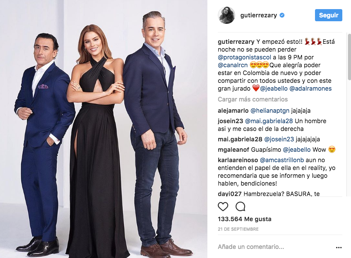Open the three-dots more options menu

pyautogui.click(x=339, y=248)
